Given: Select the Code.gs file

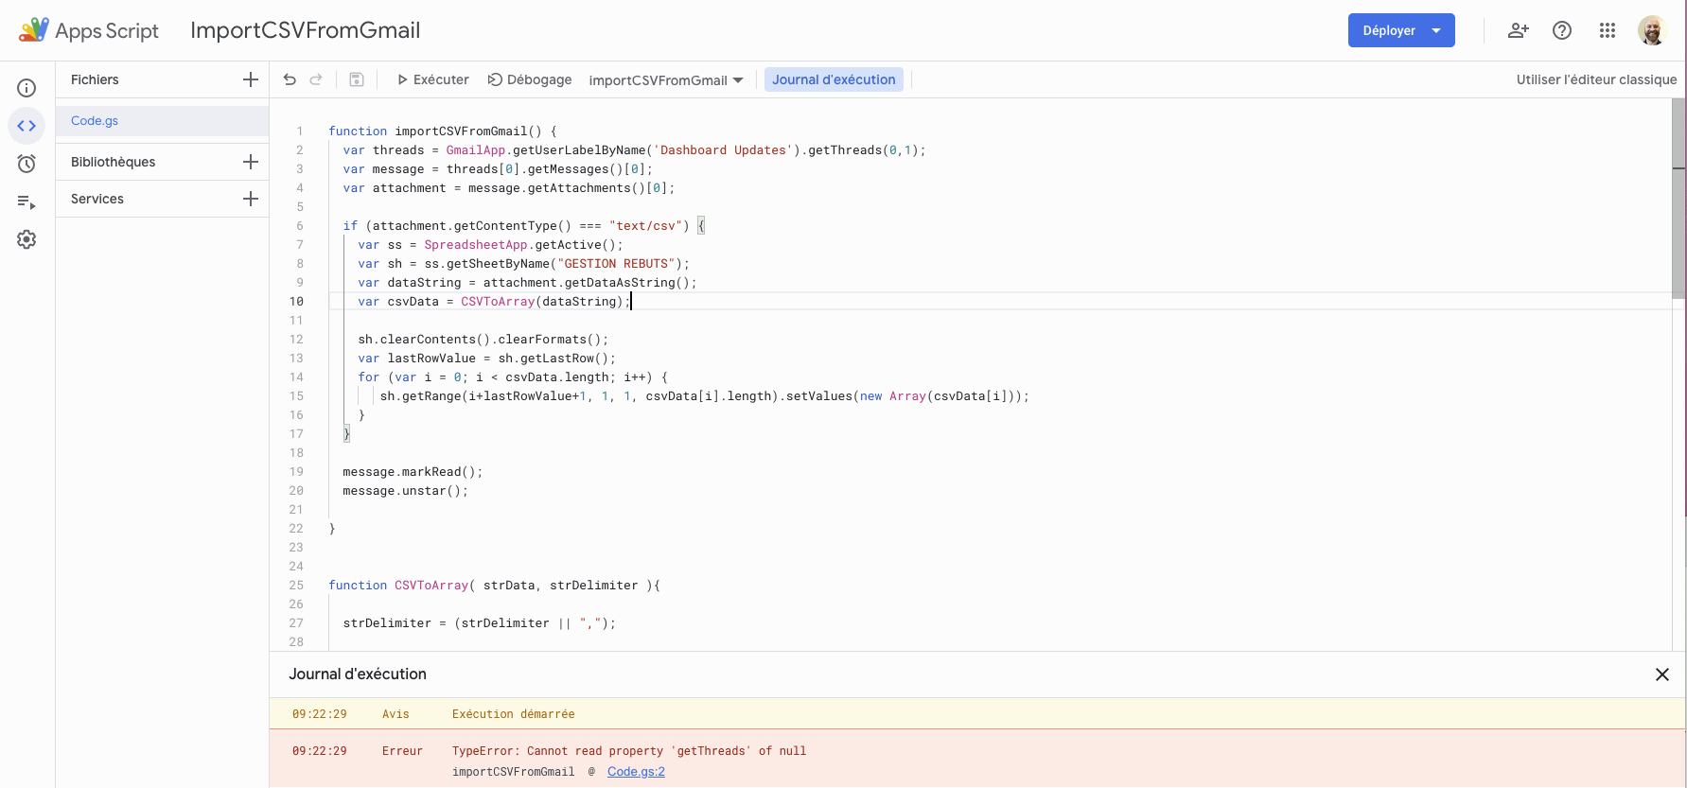Looking at the screenshot, I should (95, 121).
